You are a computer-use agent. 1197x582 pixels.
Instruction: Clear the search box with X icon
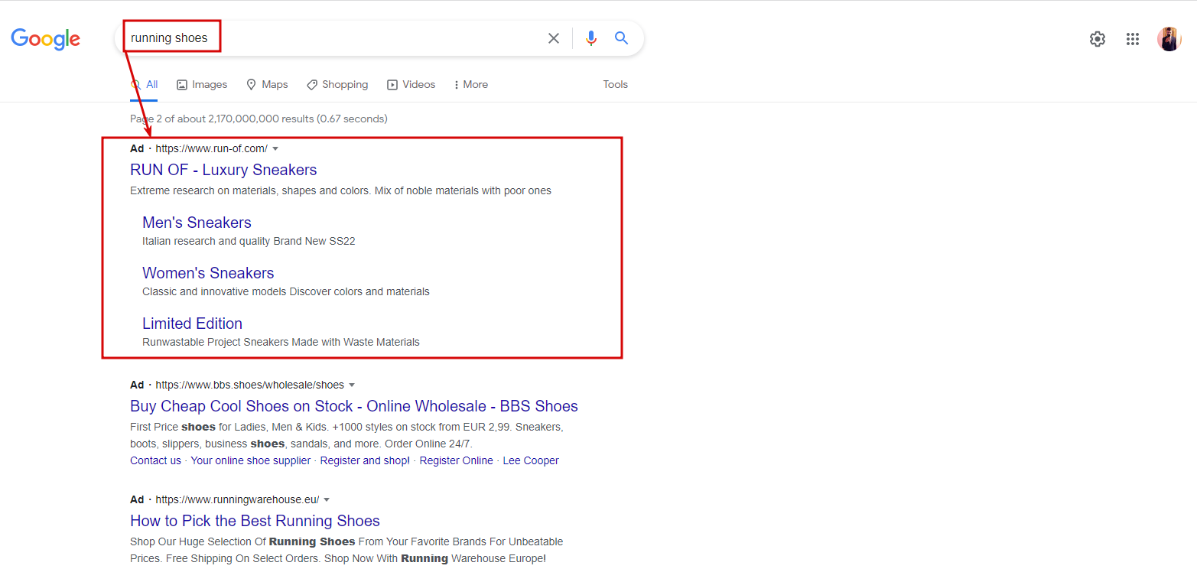coord(554,38)
